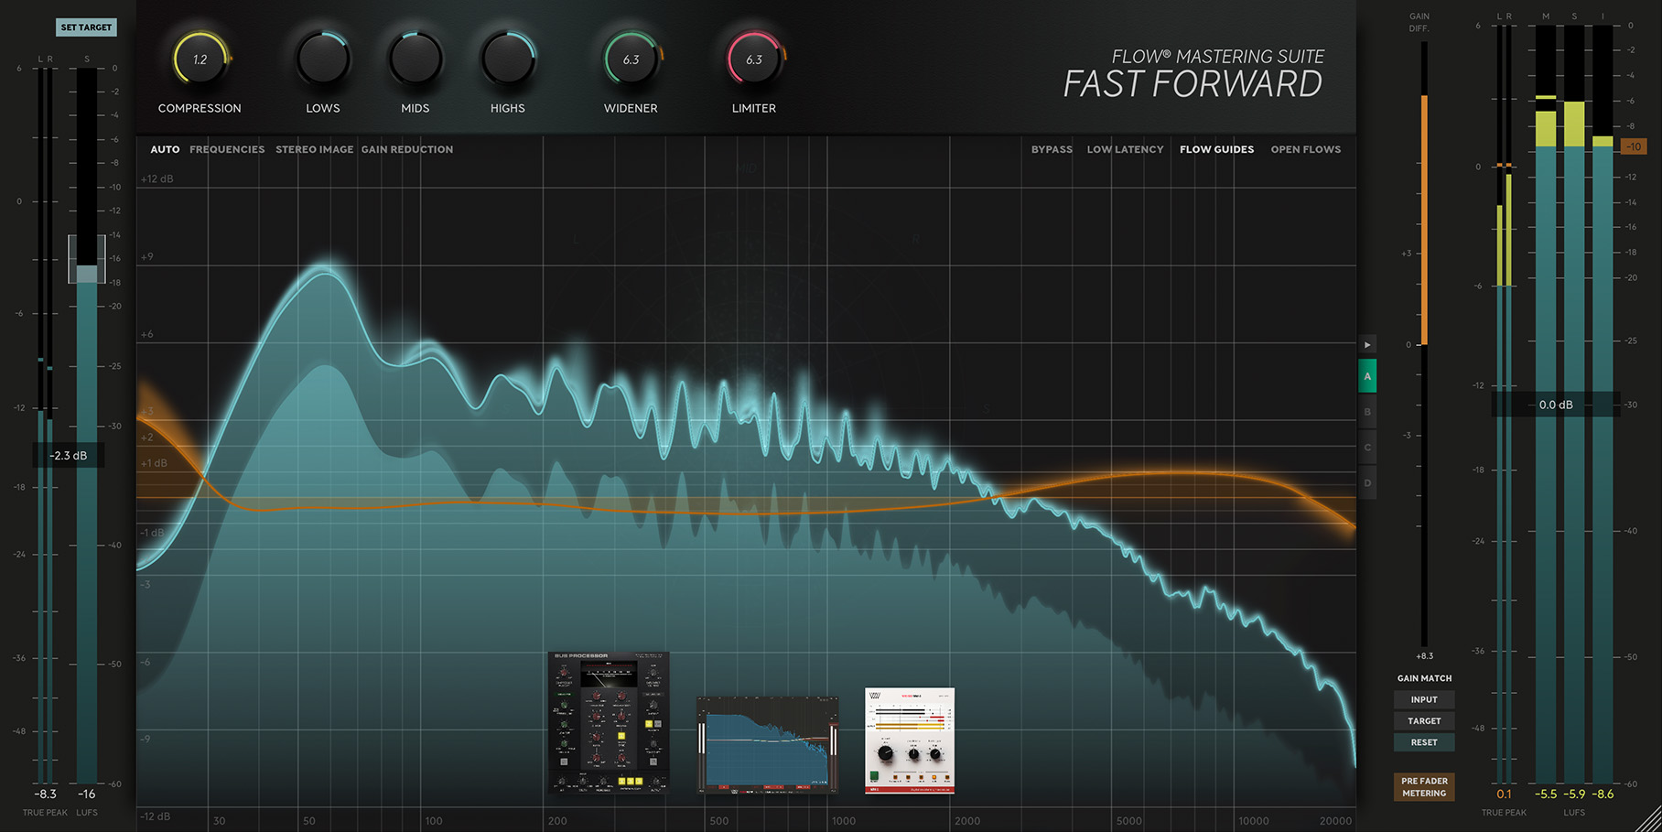
Task: Click the input LUFS target range handle
Action: coord(87,259)
